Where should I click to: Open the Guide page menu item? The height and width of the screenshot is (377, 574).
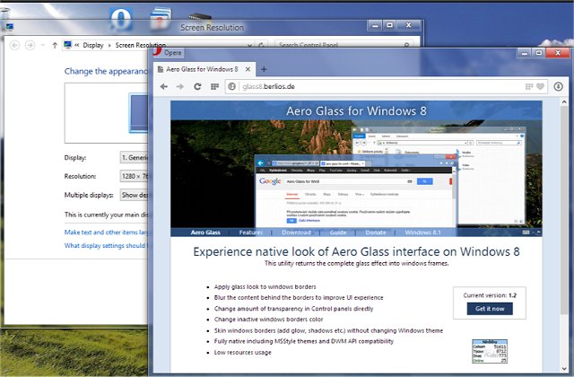tap(338, 232)
